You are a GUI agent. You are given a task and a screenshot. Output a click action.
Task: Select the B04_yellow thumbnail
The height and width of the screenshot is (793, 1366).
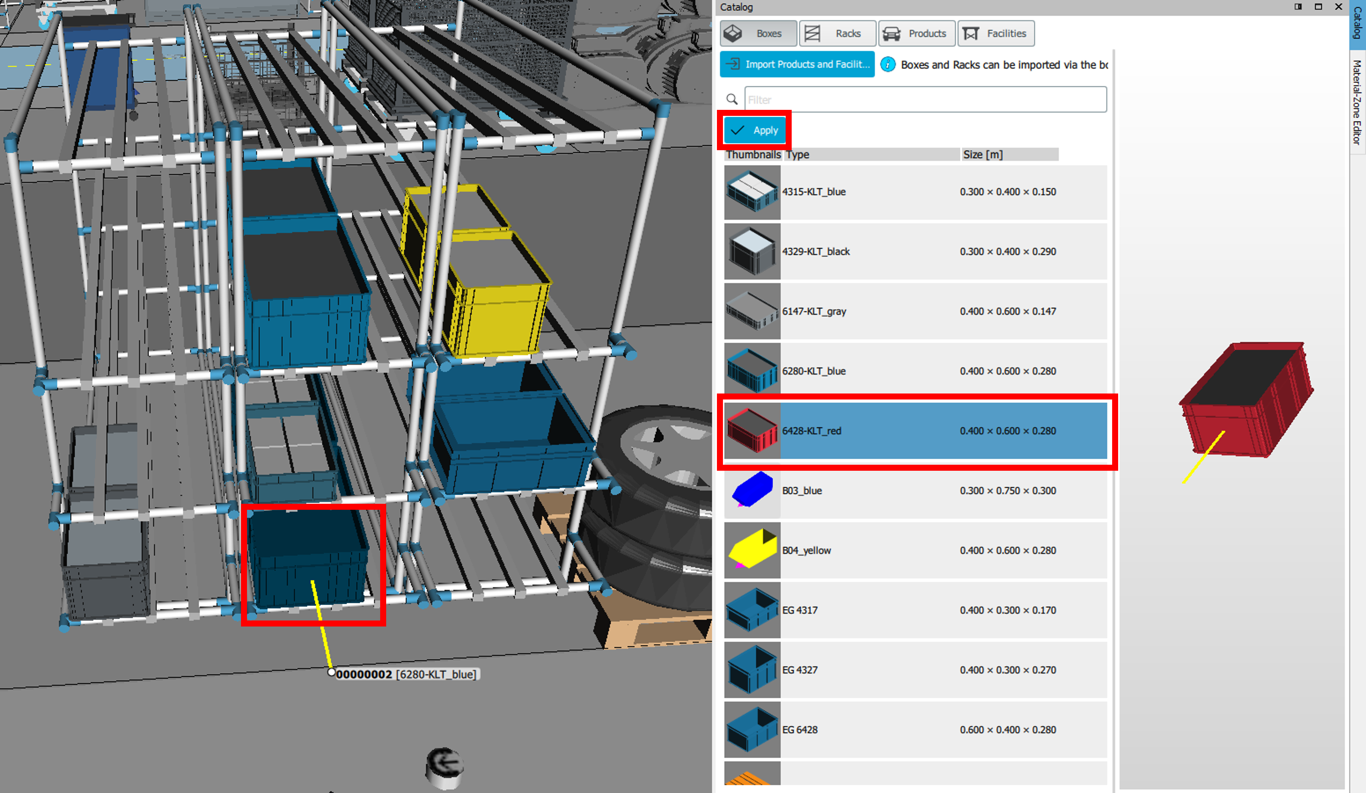[753, 550]
